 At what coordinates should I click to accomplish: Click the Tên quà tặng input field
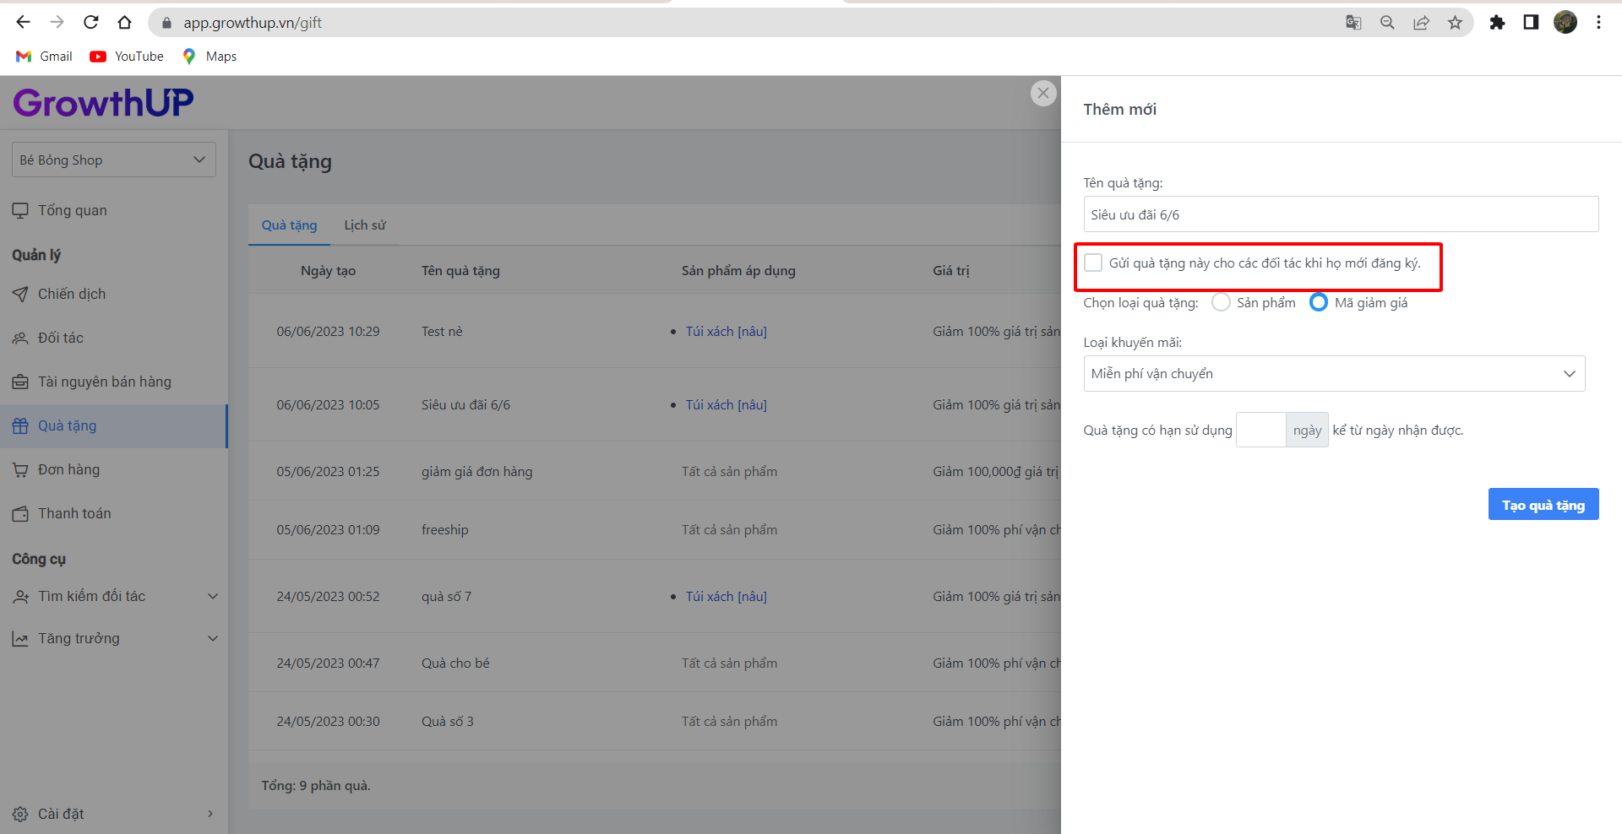pos(1341,214)
